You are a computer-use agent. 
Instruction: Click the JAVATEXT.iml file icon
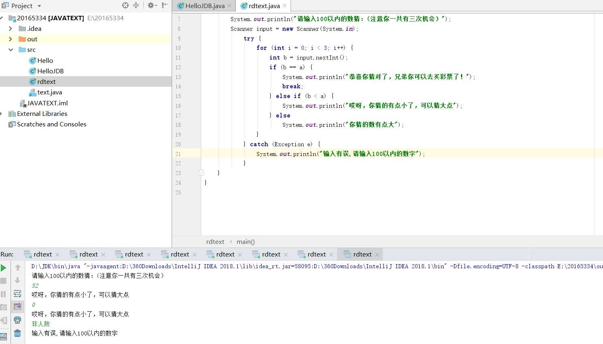coord(23,103)
